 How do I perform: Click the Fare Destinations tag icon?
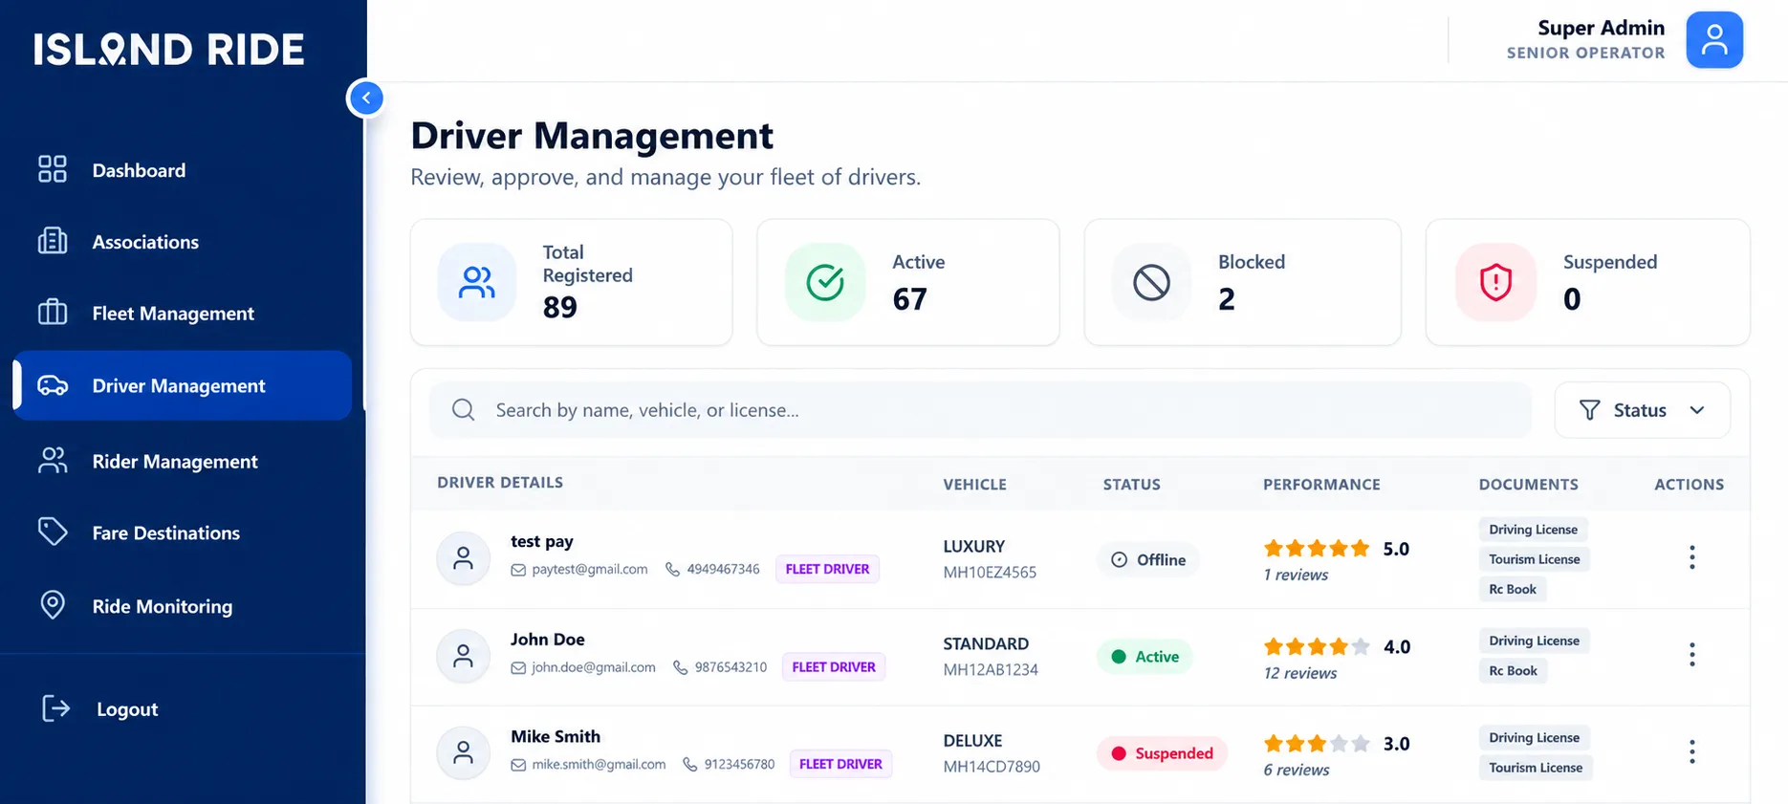(x=53, y=532)
